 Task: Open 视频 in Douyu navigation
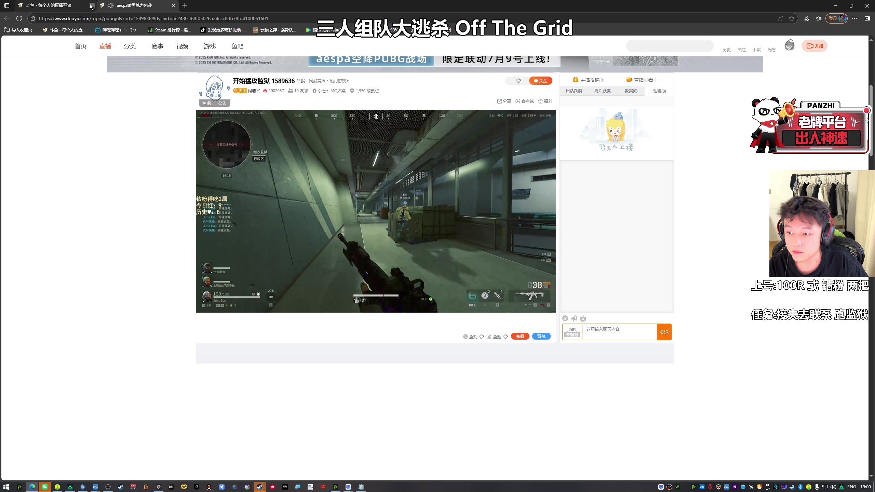[x=182, y=46]
